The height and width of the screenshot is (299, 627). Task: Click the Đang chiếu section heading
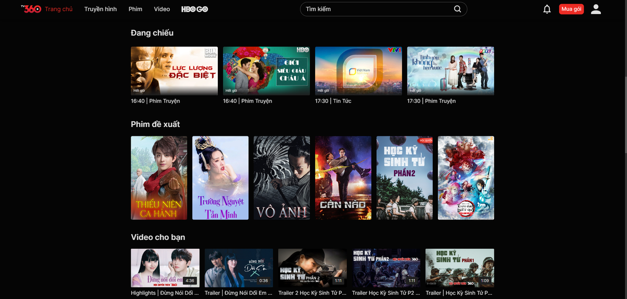(152, 33)
